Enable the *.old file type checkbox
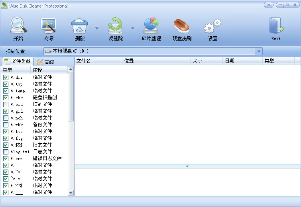Viewport: 301px width, 207px height. point(6,104)
